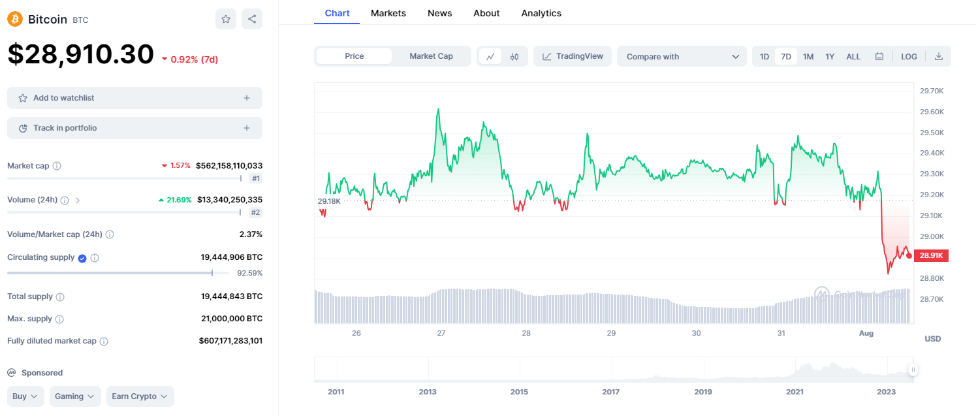Click the circulating supply progress bar
This screenshot has height=416, width=976.
(118, 273)
